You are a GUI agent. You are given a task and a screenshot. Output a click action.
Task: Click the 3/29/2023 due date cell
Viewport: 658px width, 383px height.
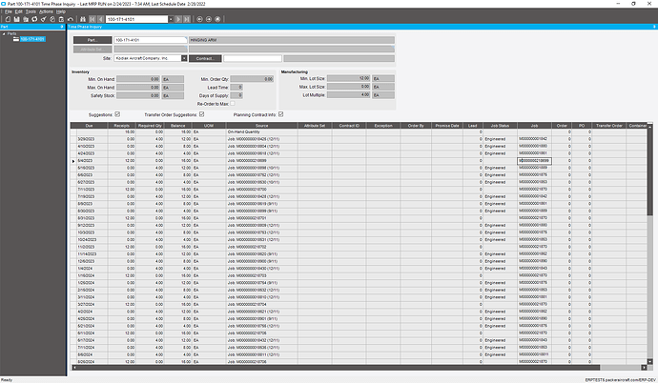point(93,139)
